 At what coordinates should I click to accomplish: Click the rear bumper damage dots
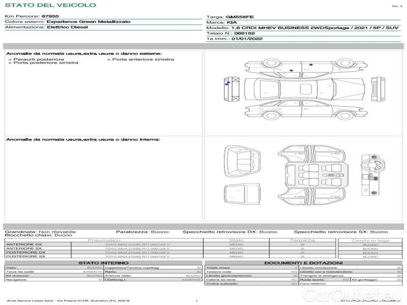coord(228,82)
